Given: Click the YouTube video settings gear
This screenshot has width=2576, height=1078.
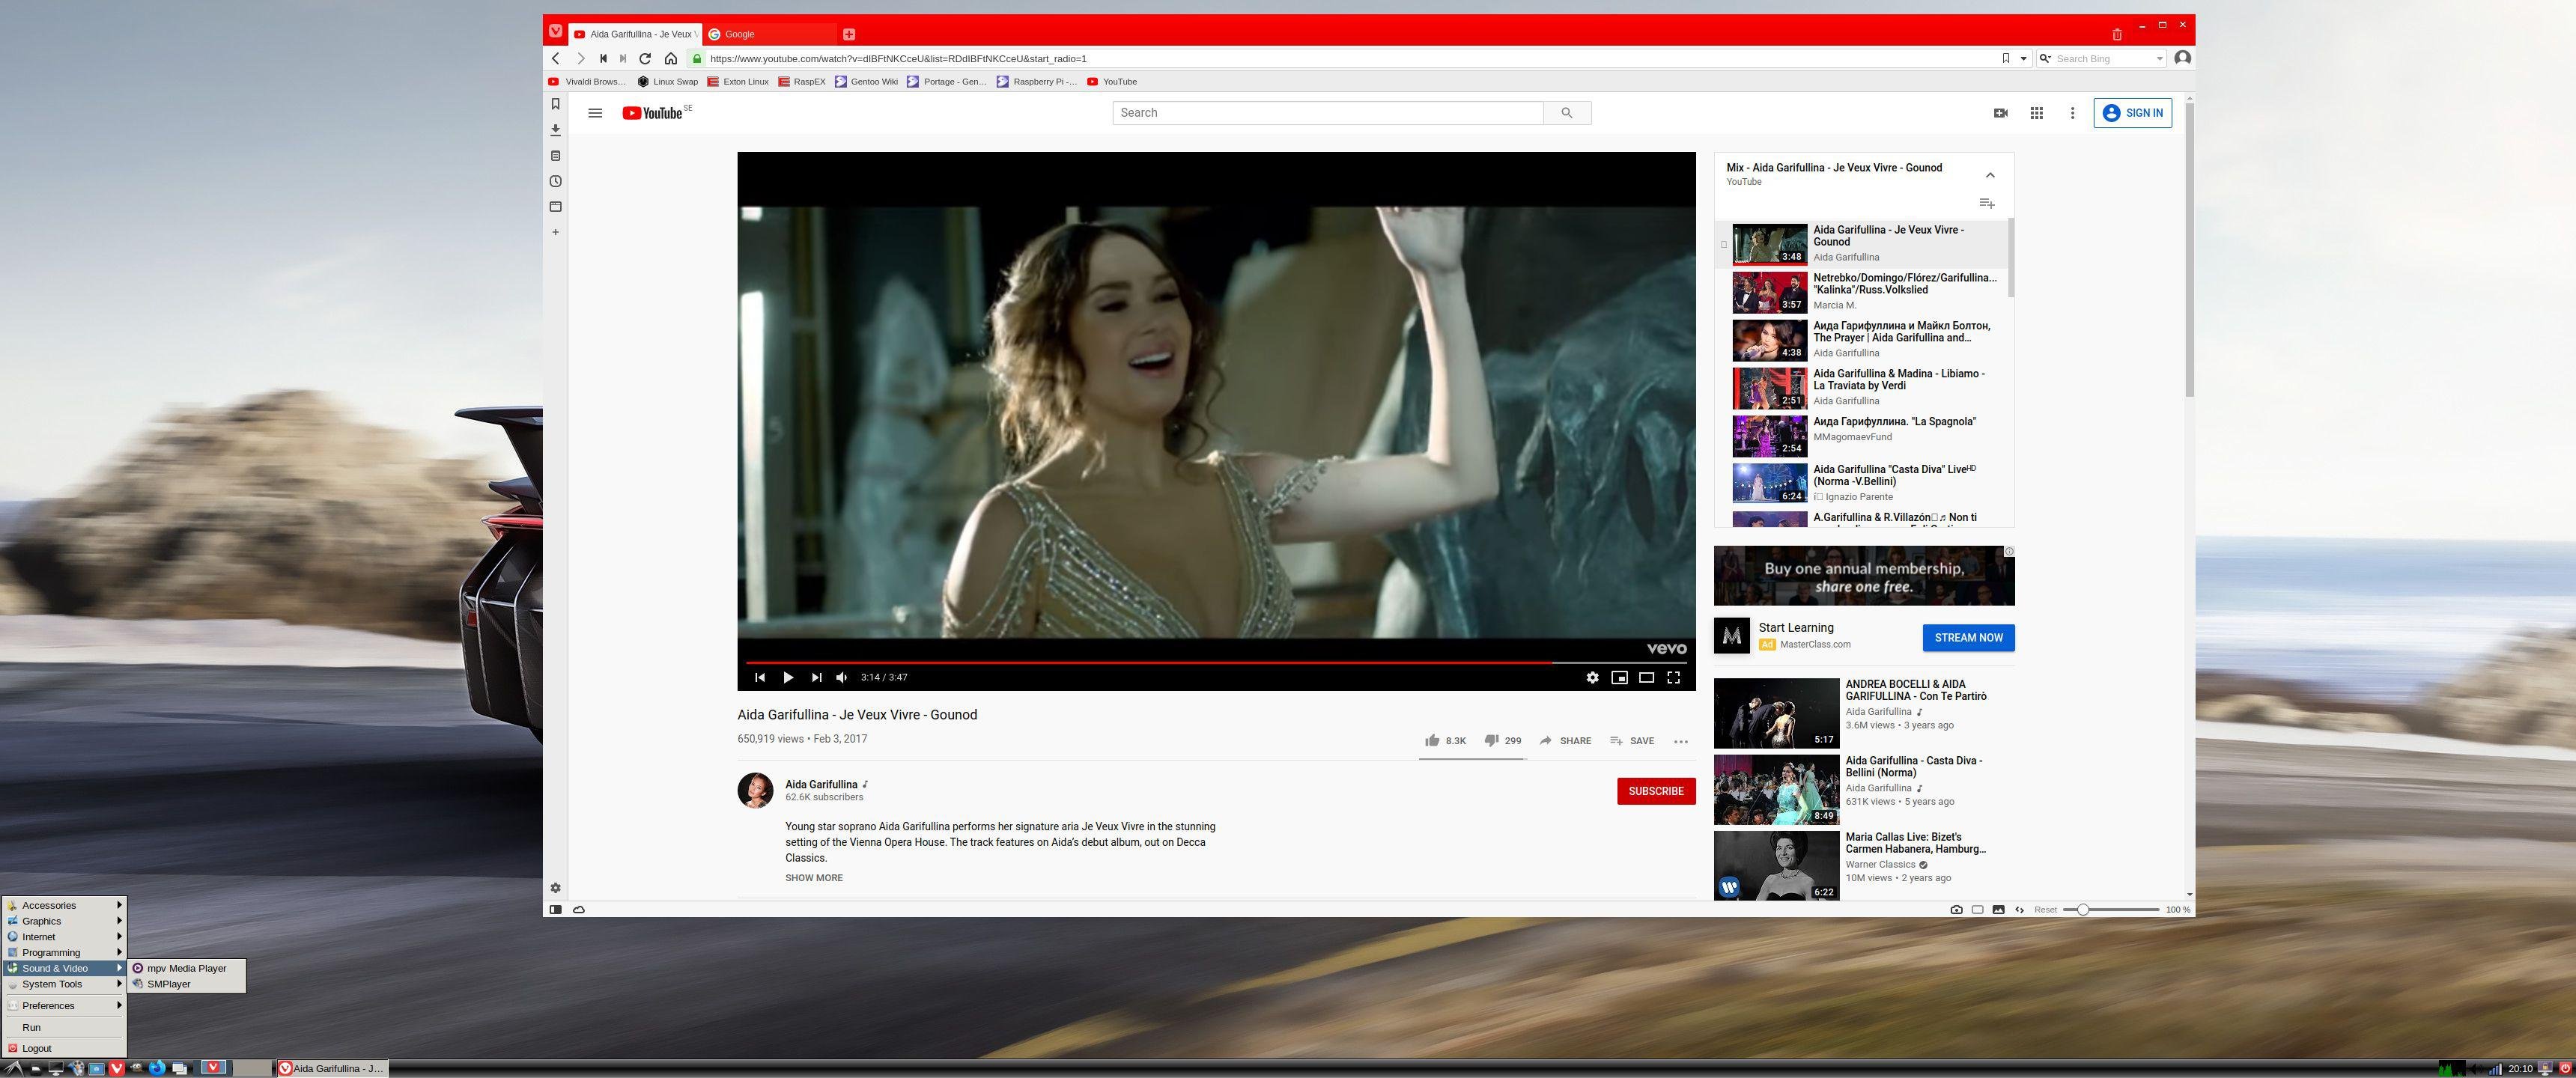Looking at the screenshot, I should click(x=1592, y=678).
